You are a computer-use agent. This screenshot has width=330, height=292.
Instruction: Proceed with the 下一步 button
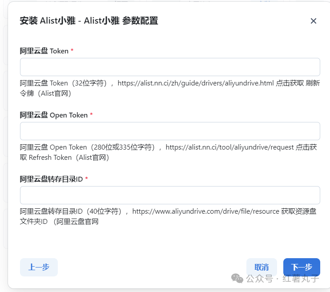coord(302,267)
